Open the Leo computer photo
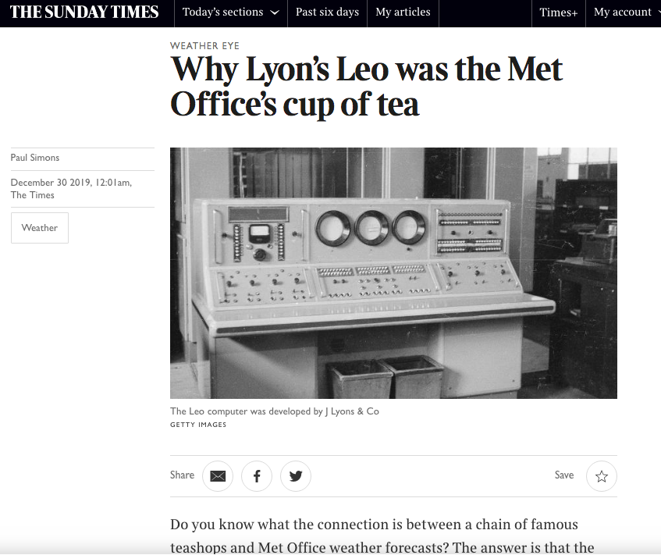The height and width of the screenshot is (555, 661). 393,273
